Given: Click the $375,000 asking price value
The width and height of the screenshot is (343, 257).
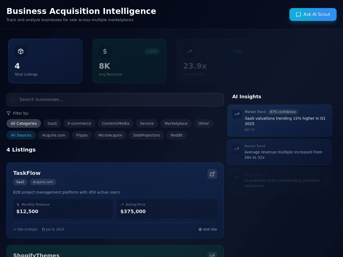Looking at the screenshot, I should (133, 211).
